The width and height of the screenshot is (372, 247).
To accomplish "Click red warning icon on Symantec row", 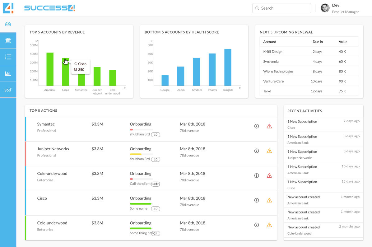I will coord(269,126).
